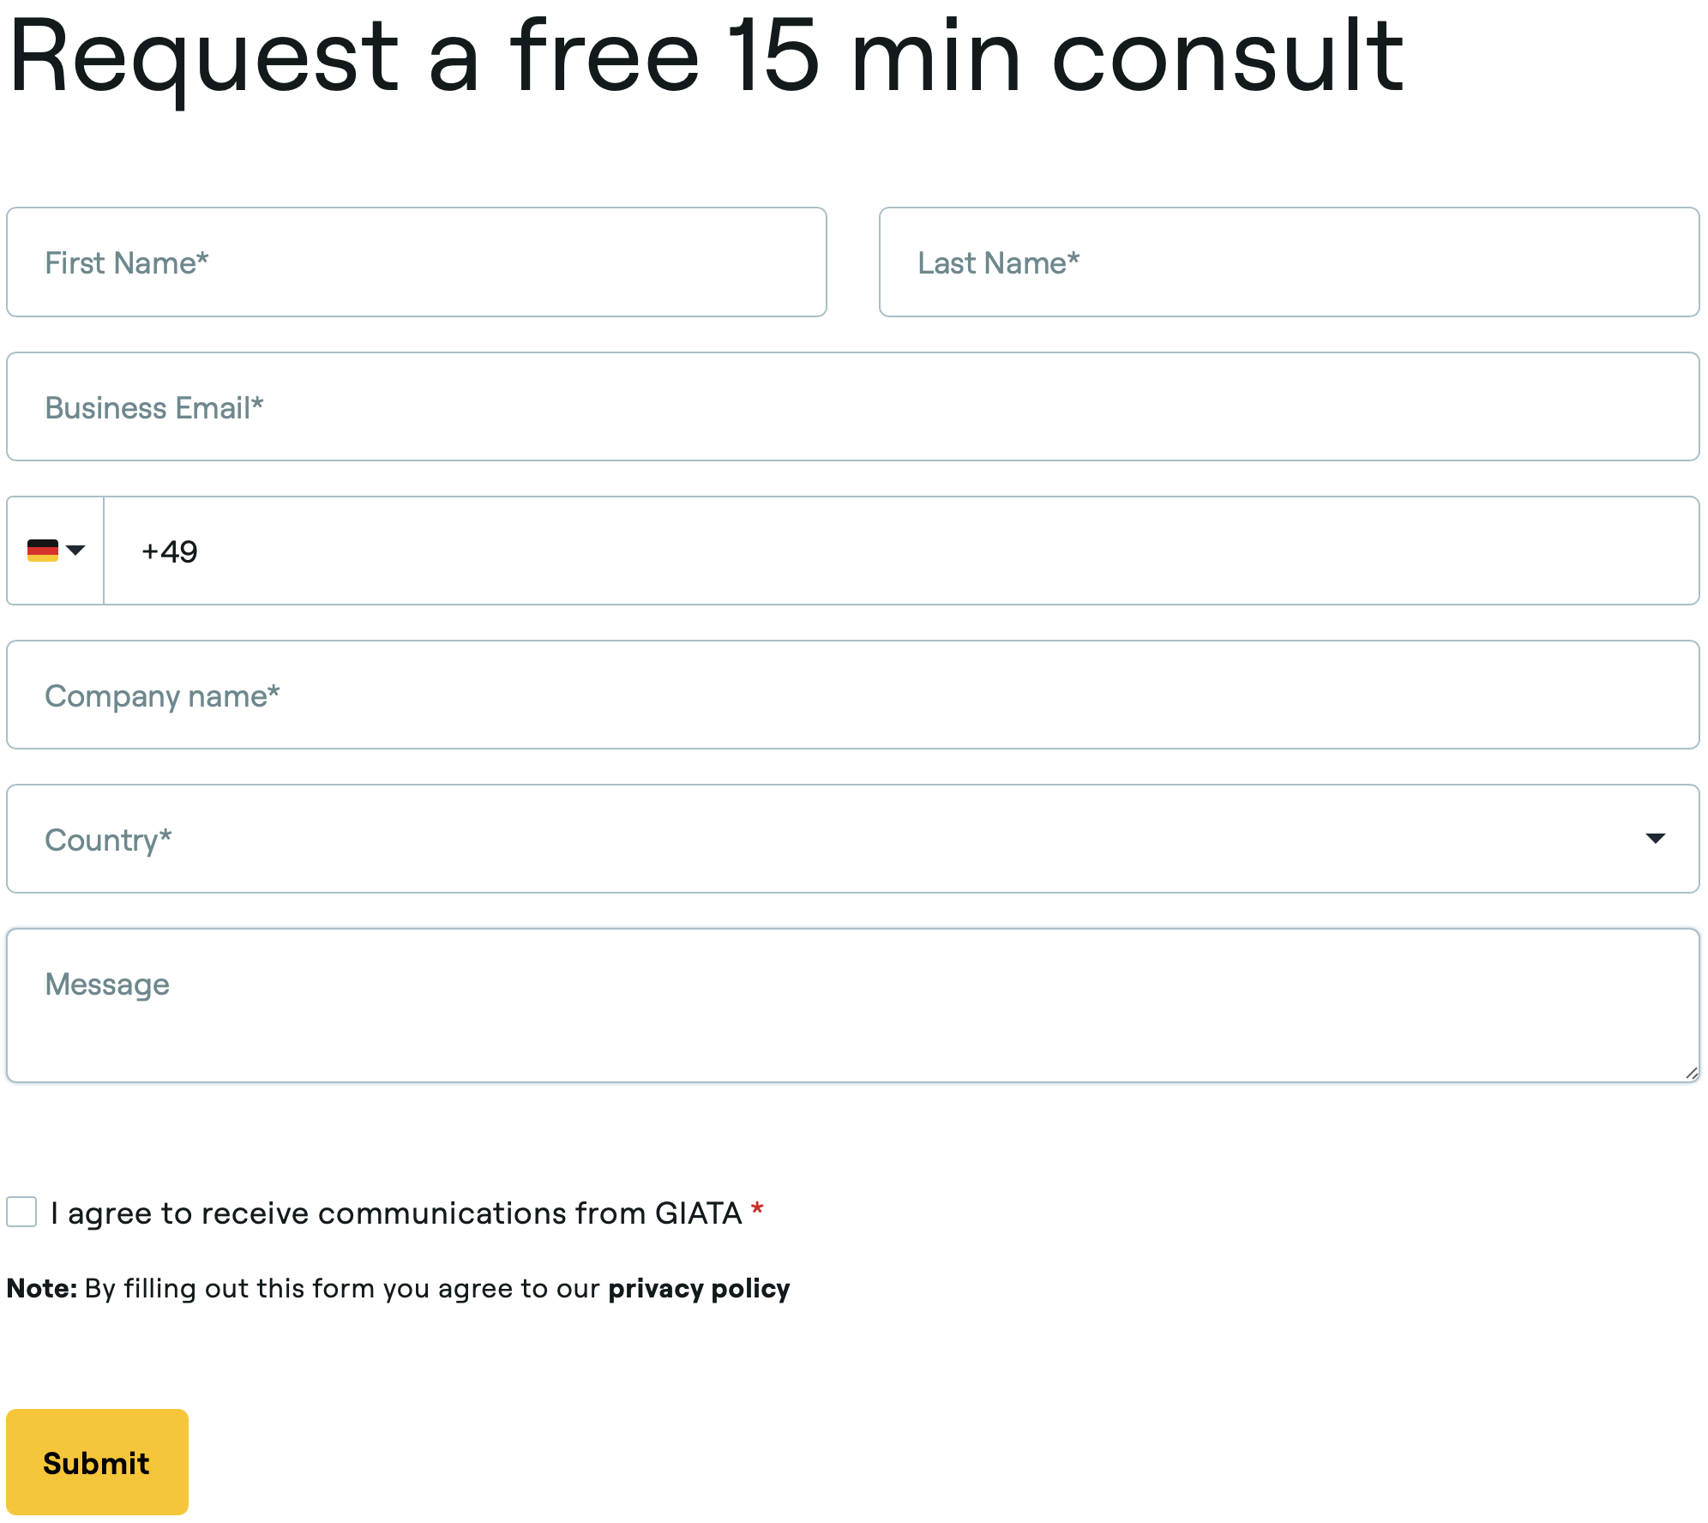Click the 'Request a free 15 min consult' heading
Screen dimensions: 1708x1523
[x=705, y=57]
